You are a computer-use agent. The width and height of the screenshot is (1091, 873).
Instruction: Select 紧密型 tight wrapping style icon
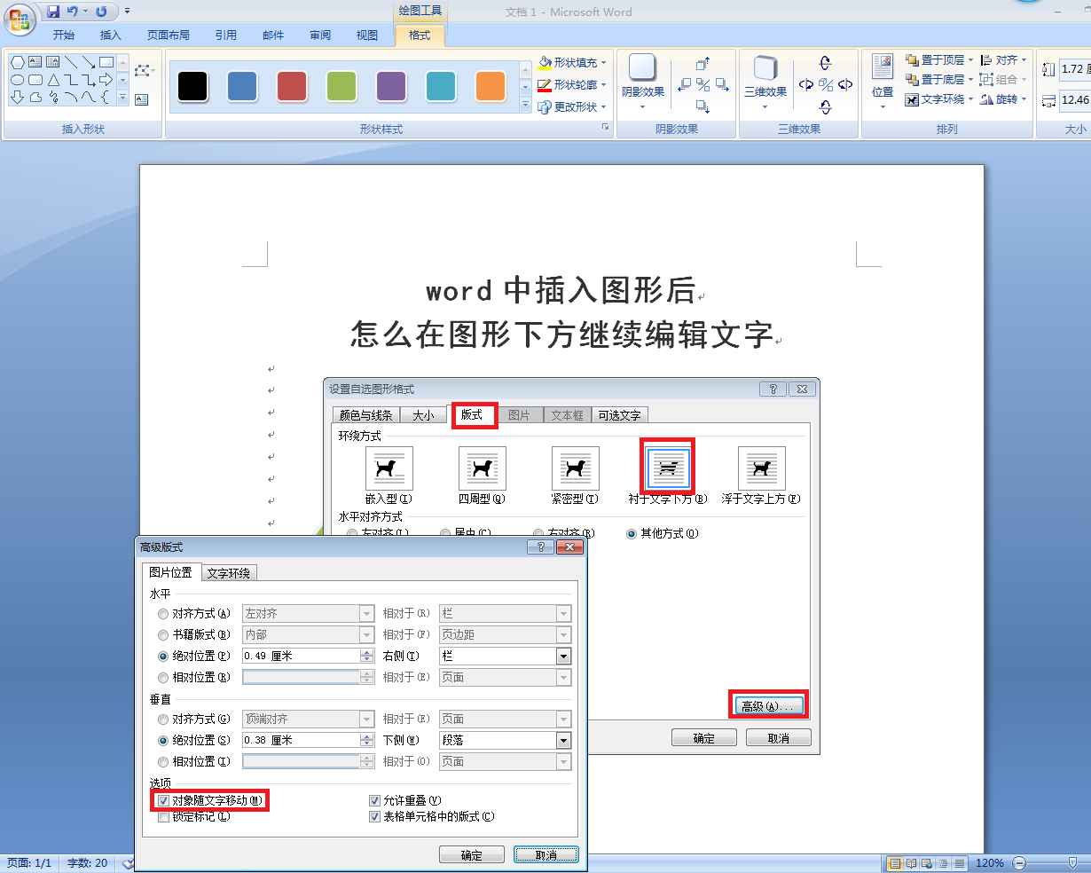tap(575, 468)
